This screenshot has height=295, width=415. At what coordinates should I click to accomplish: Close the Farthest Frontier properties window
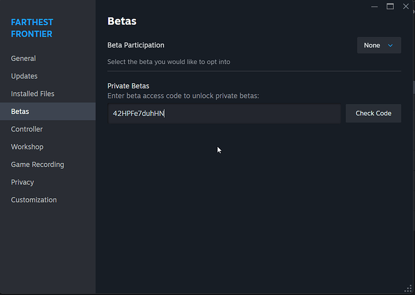click(x=405, y=6)
